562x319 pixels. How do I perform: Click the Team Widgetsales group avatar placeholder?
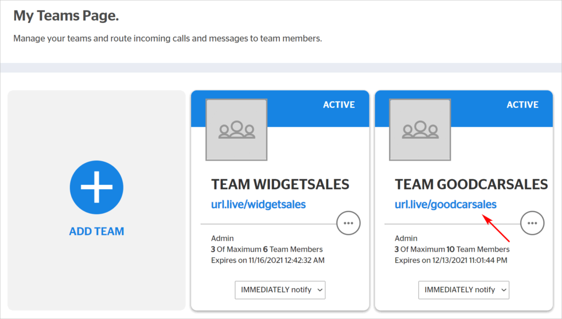[236, 129]
